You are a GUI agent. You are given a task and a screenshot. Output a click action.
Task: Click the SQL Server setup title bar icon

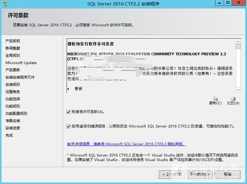(5, 3)
